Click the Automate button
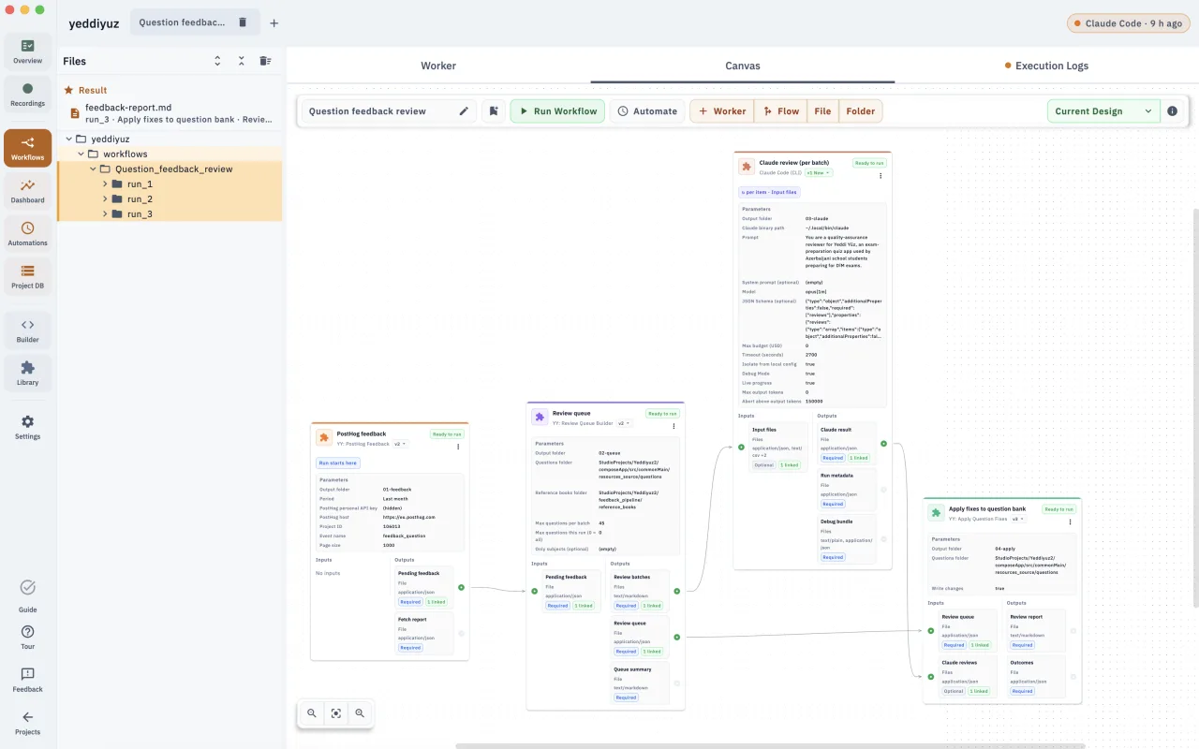The width and height of the screenshot is (1199, 749). tap(647, 111)
